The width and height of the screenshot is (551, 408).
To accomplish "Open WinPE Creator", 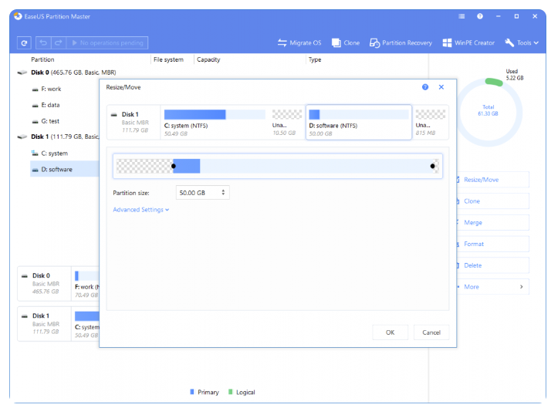I will tap(468, 43).
